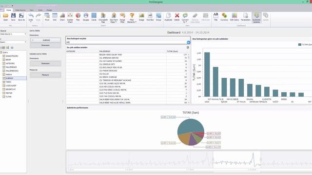Select MALZEMEADI field in the tree
Screen dimensions: 312x175
point(11,67)
